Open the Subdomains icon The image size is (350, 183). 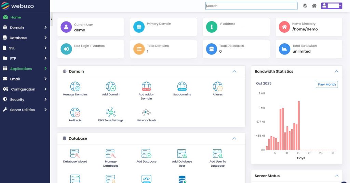[x=182, y=87]
